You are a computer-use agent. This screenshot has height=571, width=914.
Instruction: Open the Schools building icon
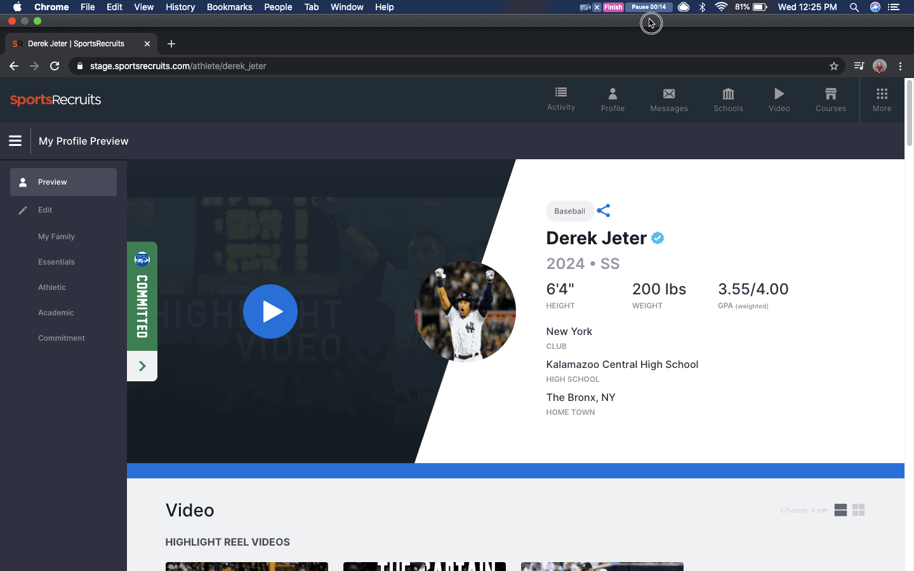click(x=728, y=100)
